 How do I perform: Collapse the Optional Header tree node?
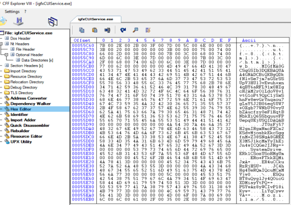click(x=6, y=55)
